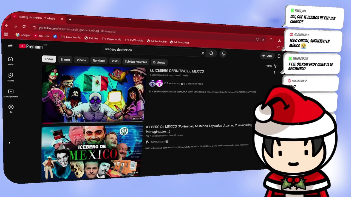Open Kick Ass bookmark
The height and width of the screenshot is (197, 351).
coord(91,38)
